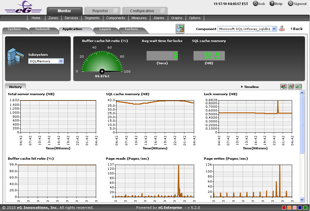Open the Services menu

[x=71, y=18]
